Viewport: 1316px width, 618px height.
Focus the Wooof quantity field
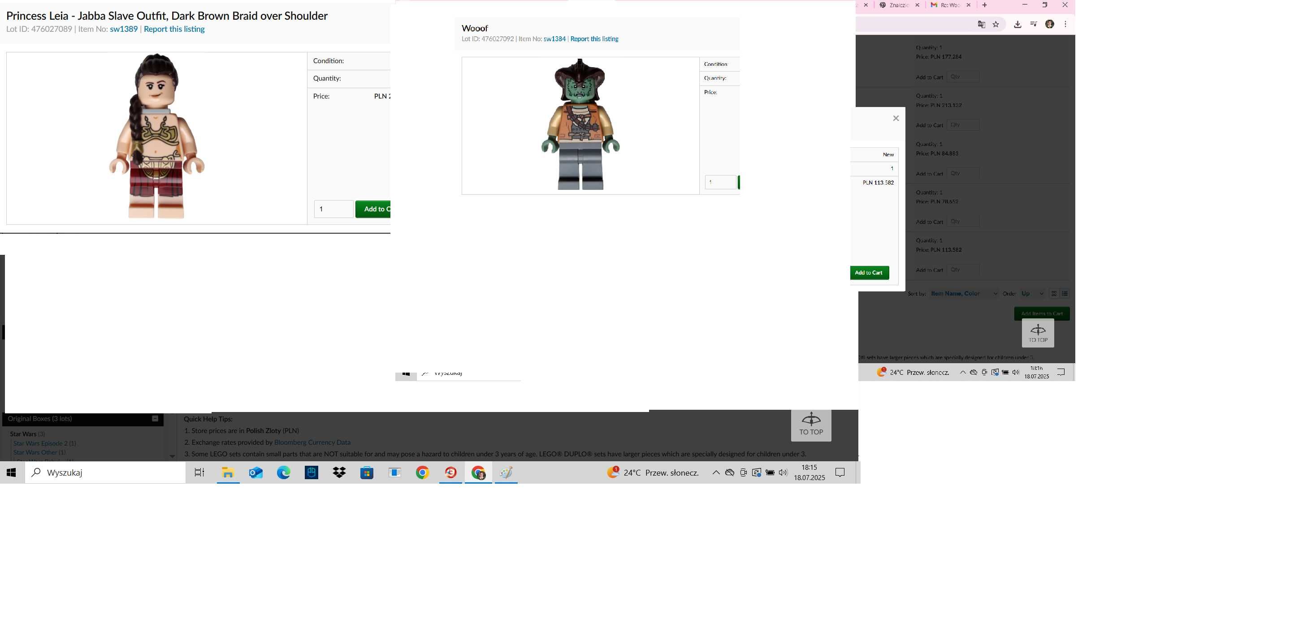[720, 182]
